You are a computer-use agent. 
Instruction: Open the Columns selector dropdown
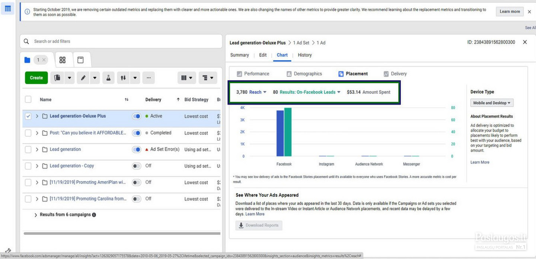[x=186, y=78]
